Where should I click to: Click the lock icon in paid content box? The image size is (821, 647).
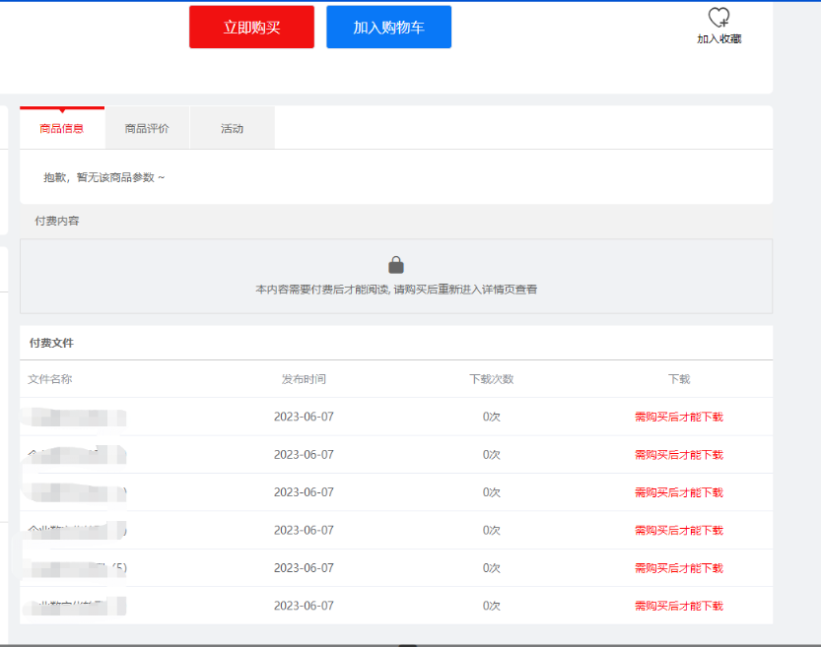point(396,265)
